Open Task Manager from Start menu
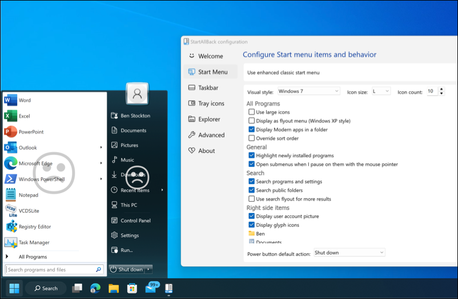458x299 pixels. (x=33, y=243)
